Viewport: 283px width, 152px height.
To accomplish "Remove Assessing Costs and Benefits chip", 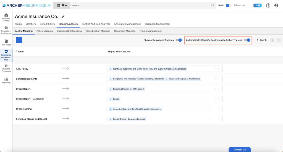I will pos(111,109).
